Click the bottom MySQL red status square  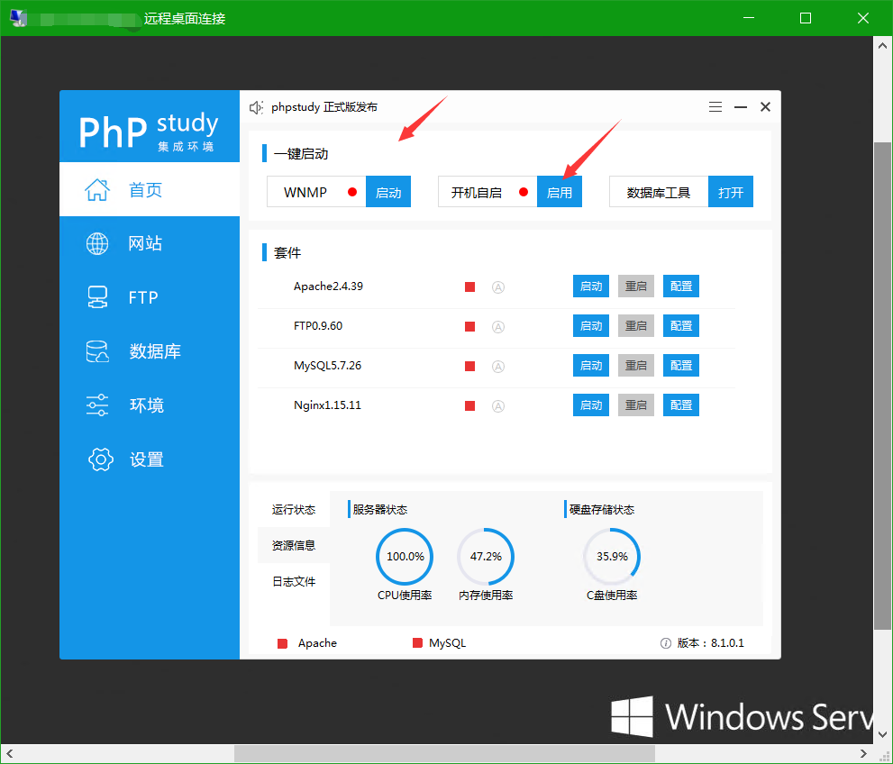(417, 642)
